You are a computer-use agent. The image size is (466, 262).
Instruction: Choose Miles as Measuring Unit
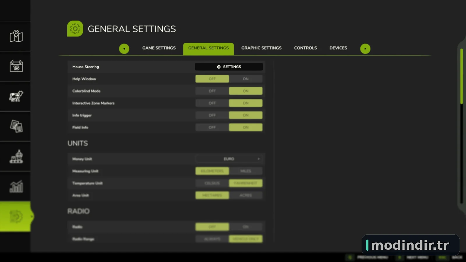pyautogui.click(x=246, y=171)
